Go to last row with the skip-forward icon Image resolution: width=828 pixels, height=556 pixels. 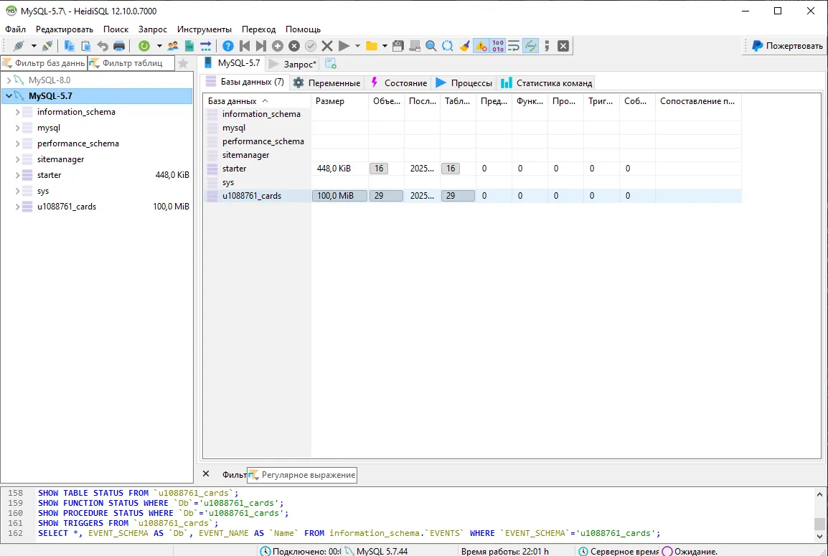[x=261, y=46]
